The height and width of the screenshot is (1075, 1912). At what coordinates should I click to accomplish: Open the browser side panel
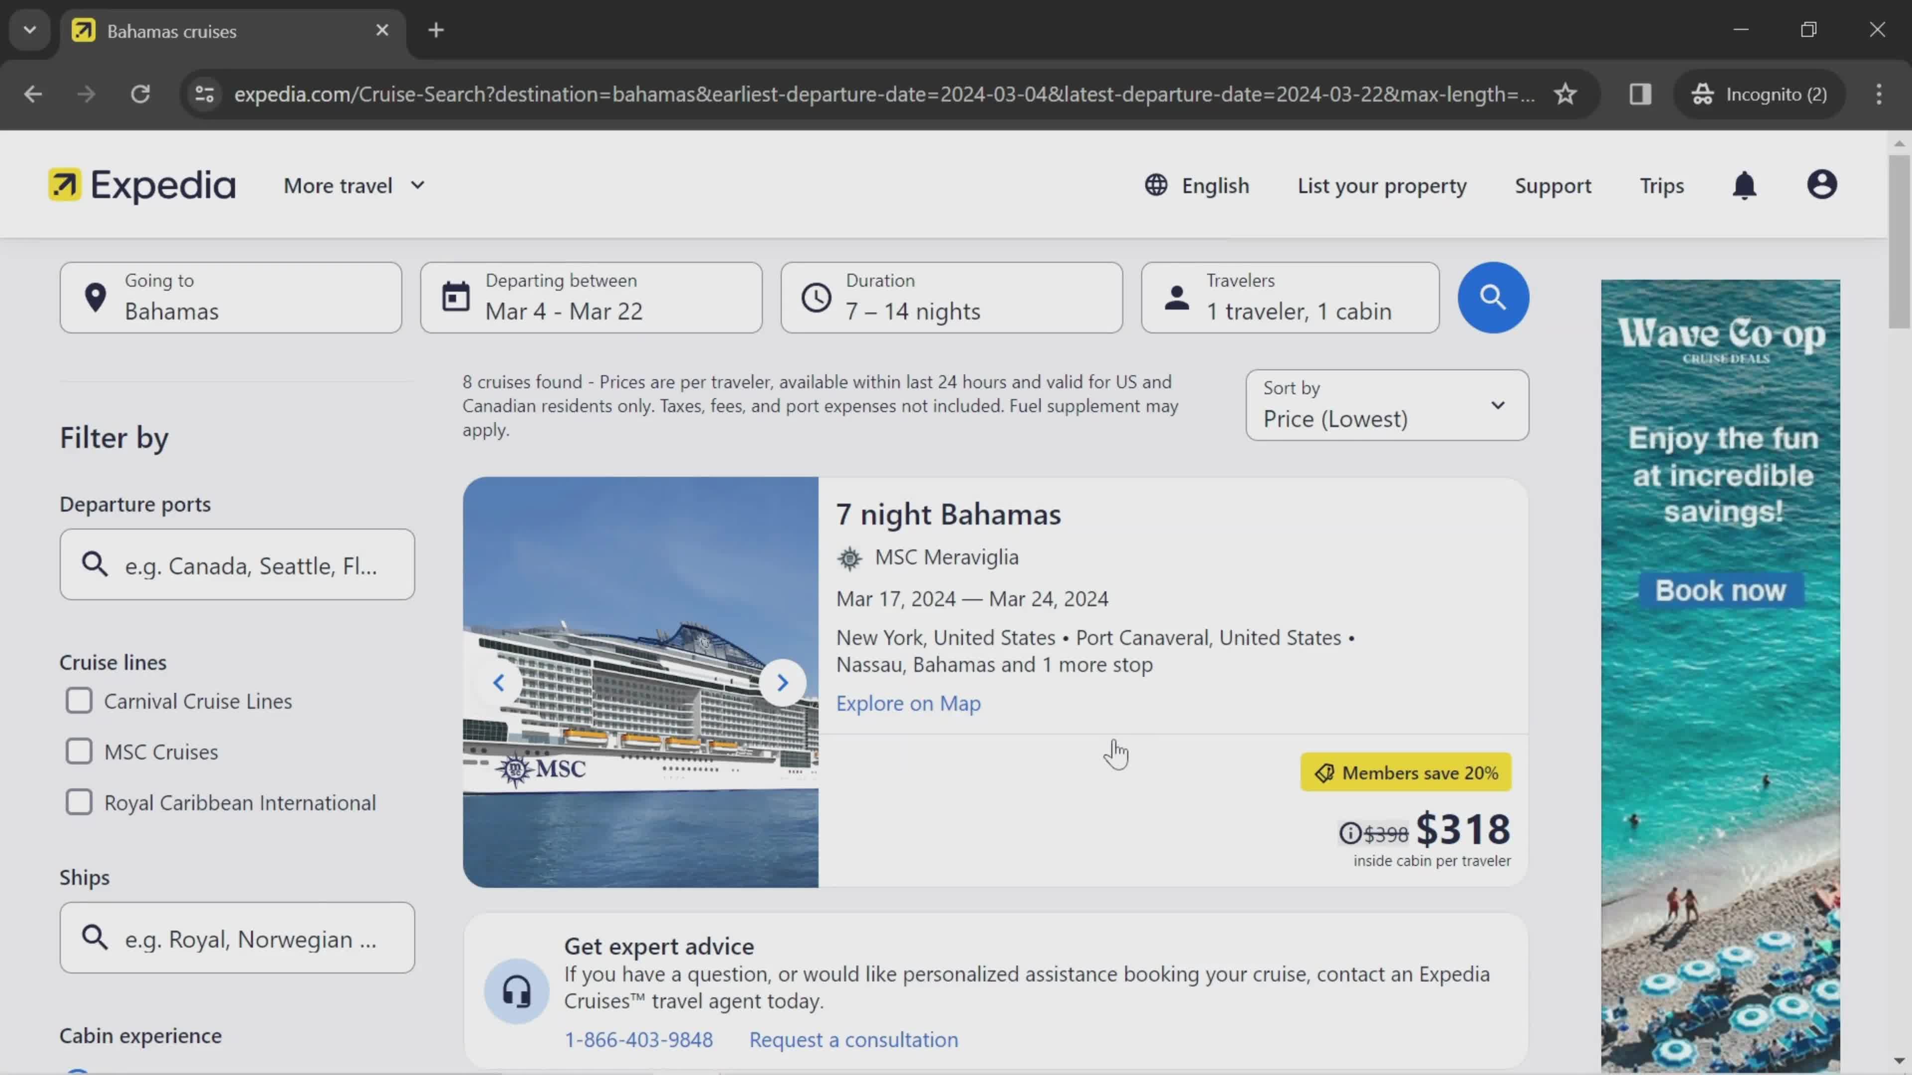[x=1640, y=94]
